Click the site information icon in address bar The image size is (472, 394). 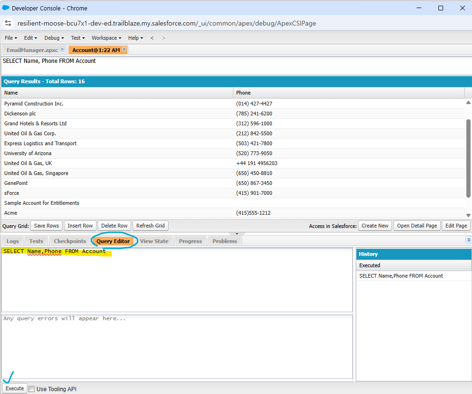click(x=8, y=23)
